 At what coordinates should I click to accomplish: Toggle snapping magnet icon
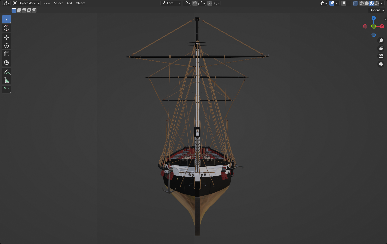(x=195, y=3)
